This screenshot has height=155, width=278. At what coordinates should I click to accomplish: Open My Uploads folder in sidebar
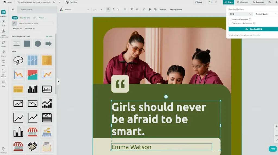tap(3, 73)
